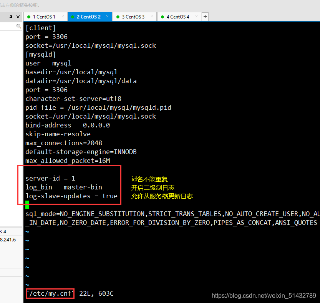The image size is (320, 303).
Task: Pin the session manager side panel
Action: click(11, 17)
